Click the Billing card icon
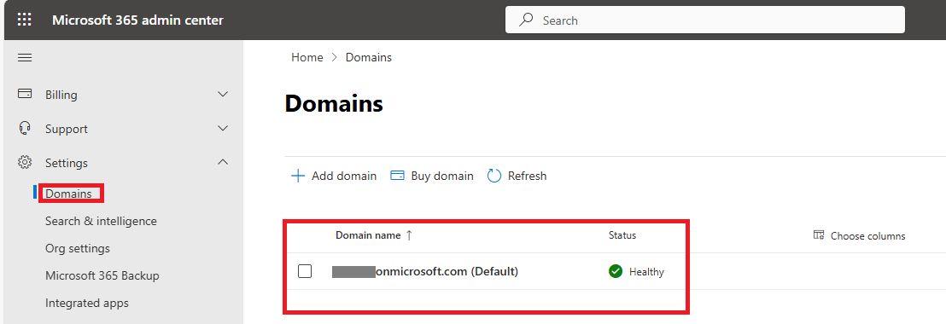 (x=25, y=94)
